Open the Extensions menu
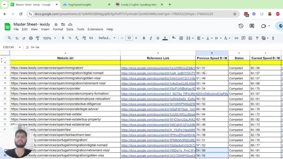Screen dimensions: 283x159 (95, 29)
